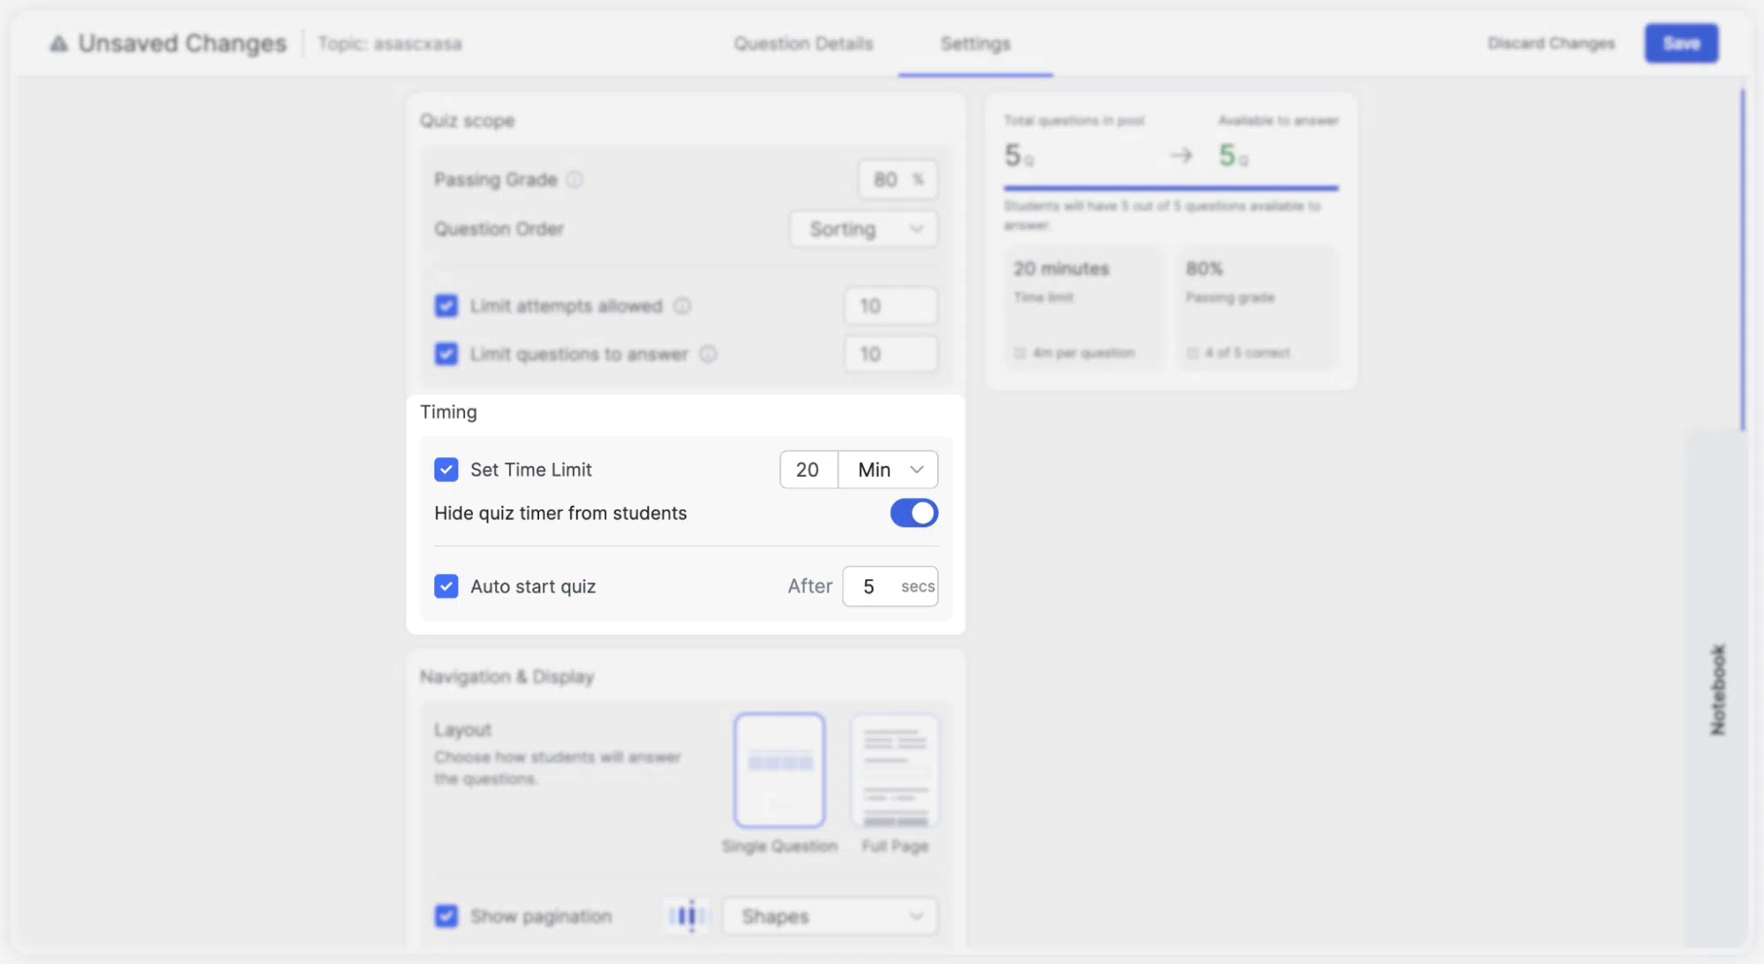The image size is (1764, 965).
Task: Click the Navigation & Display heading
Action: click(x=507, y=677)
